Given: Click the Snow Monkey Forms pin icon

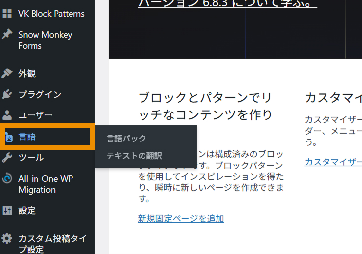Looking at the screenshot, I should tap(7, 35).
